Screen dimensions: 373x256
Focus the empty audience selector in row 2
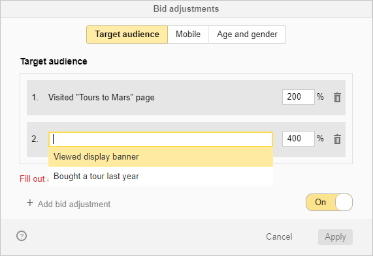161,139
